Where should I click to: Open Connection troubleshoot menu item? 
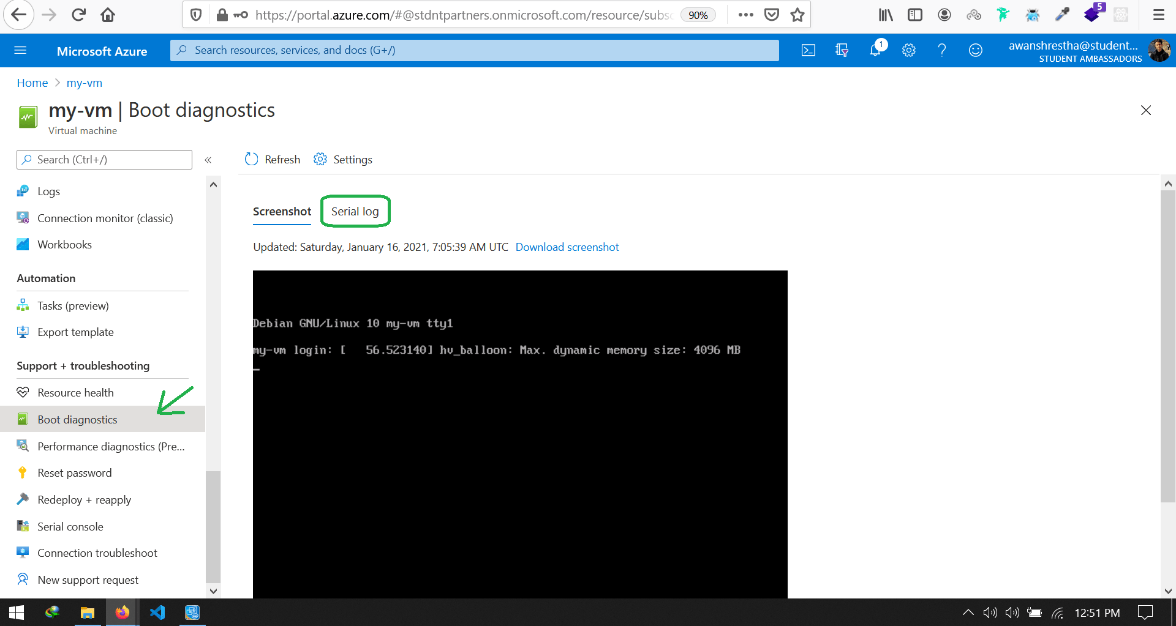click(x=102, y=553)
